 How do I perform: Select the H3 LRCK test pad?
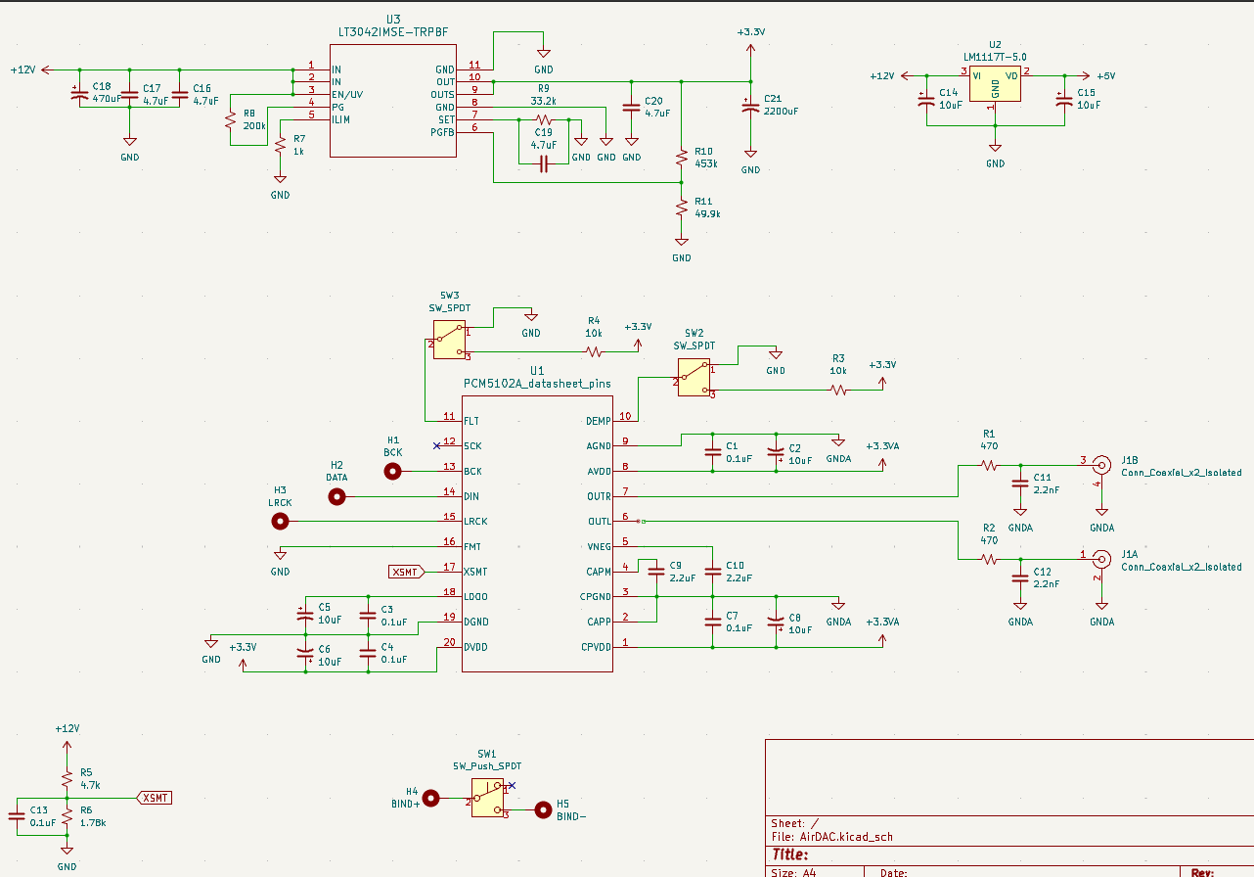coord(281,522)
